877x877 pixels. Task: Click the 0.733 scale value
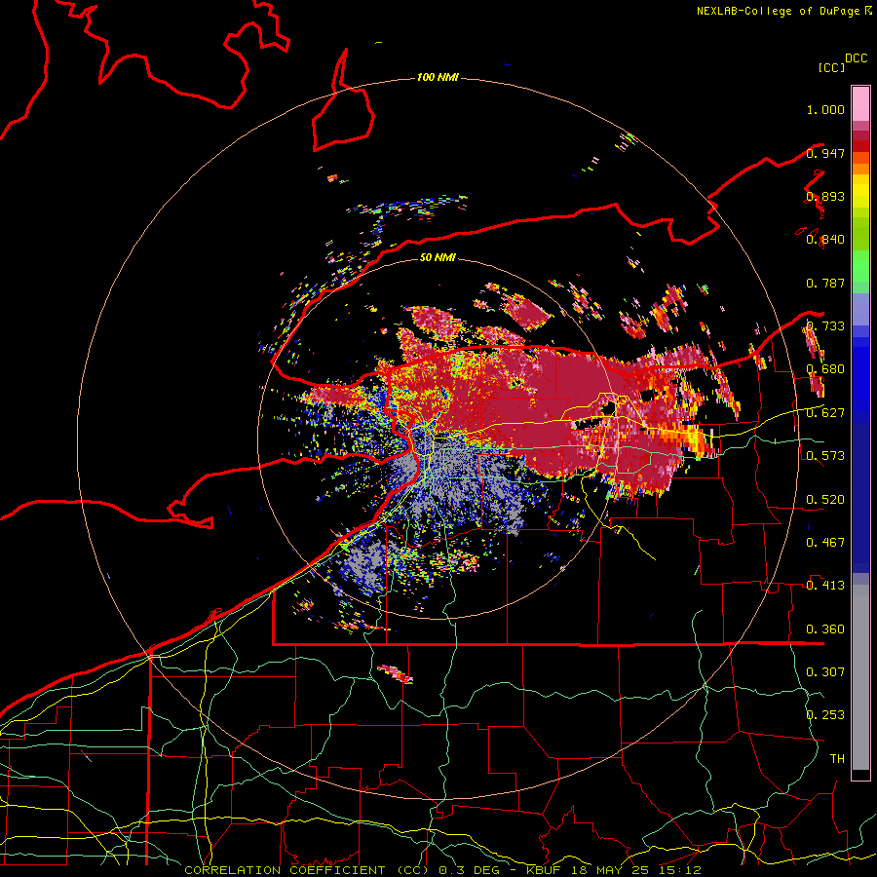tap(825, 326)
